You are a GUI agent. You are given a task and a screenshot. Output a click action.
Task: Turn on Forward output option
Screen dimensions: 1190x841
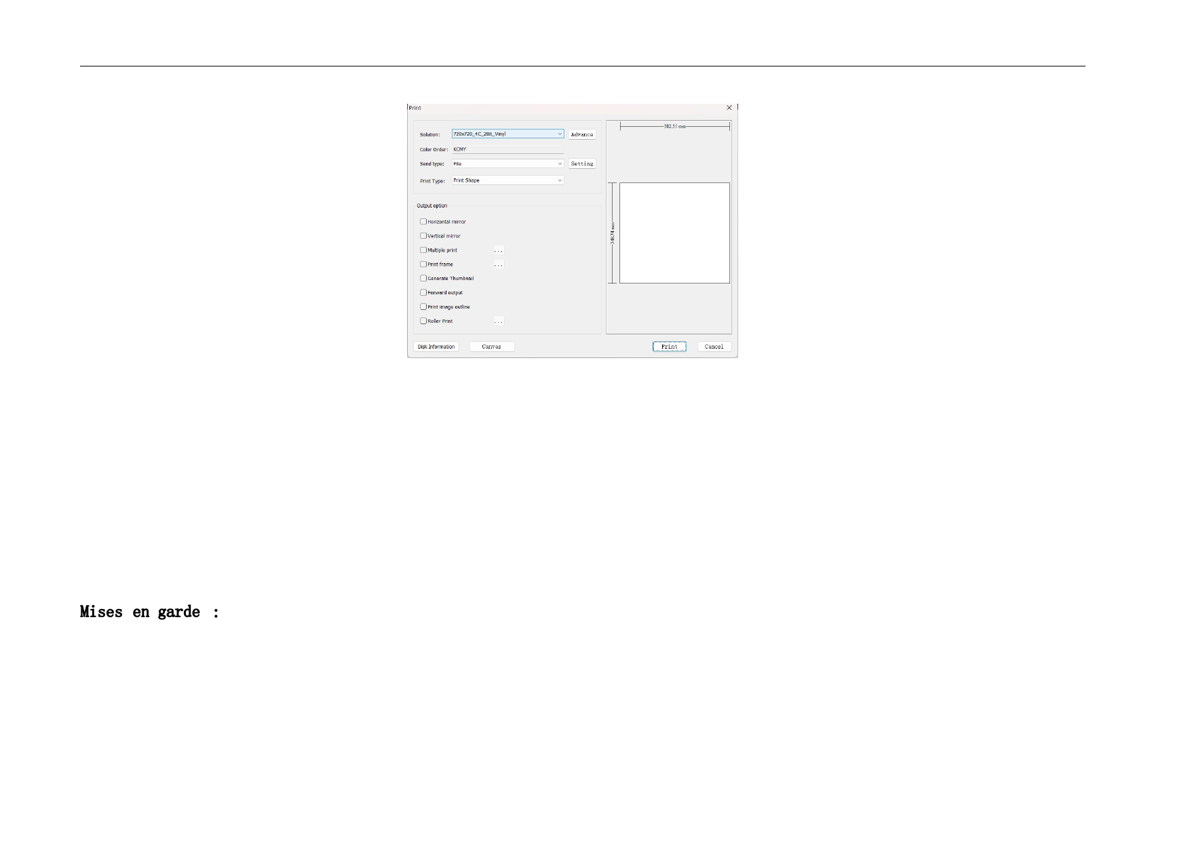(x=423, y=293)
